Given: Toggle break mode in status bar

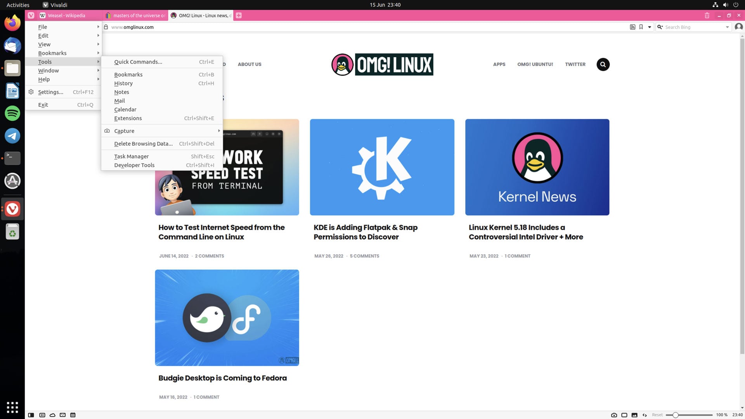Looking at the screenshot, I should [x=42, y=415].
